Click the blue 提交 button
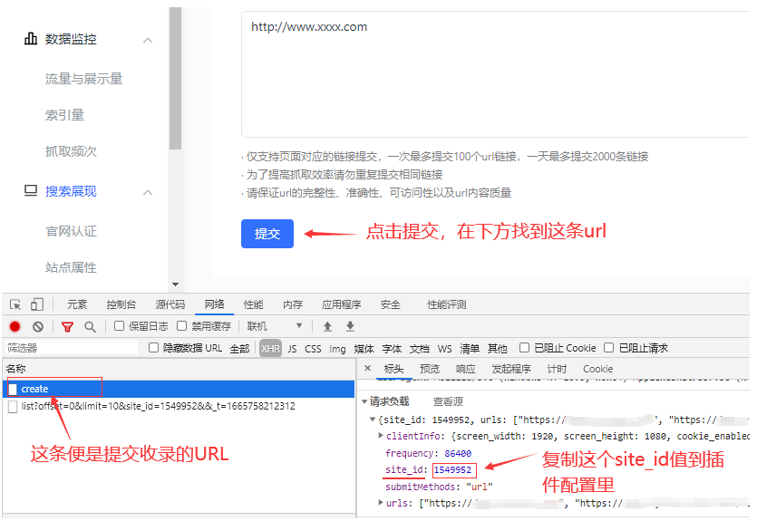757x521 pixels. (267, 234)
